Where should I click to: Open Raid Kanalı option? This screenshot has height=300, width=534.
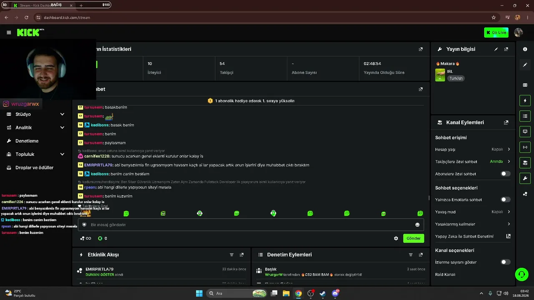(x=445, y=275)
